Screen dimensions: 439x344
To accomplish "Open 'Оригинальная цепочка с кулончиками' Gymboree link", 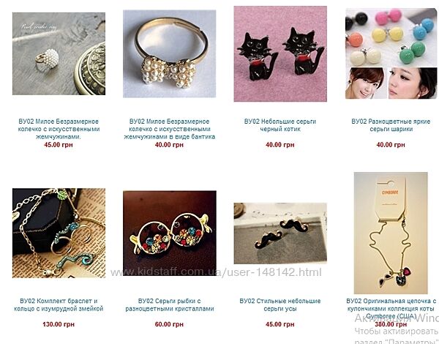I will tap(391, 308).
